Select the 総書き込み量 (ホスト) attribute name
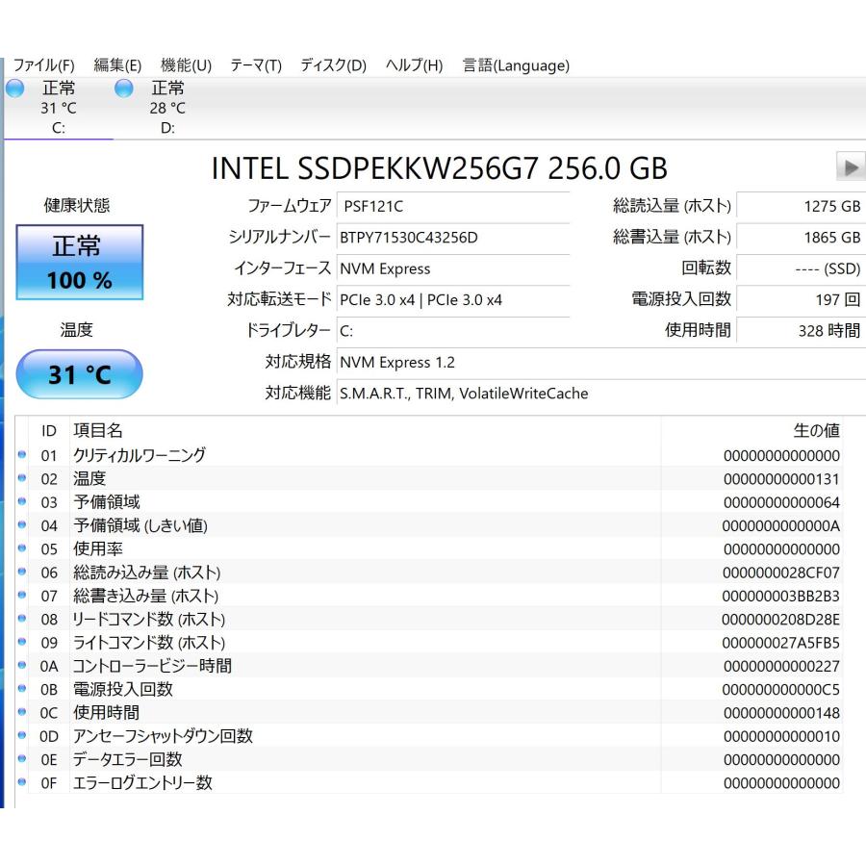The image size is (866, 866). pos(146,596)
